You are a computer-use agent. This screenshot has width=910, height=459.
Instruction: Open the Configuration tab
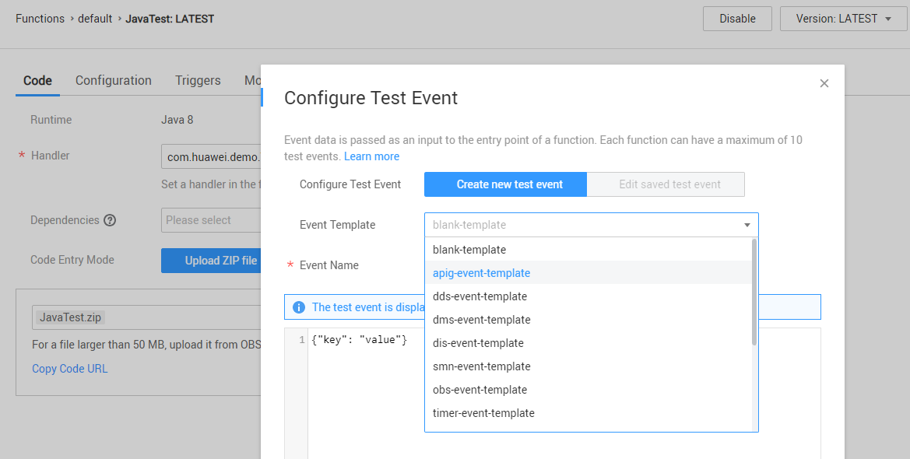click(x=114, y=80)
